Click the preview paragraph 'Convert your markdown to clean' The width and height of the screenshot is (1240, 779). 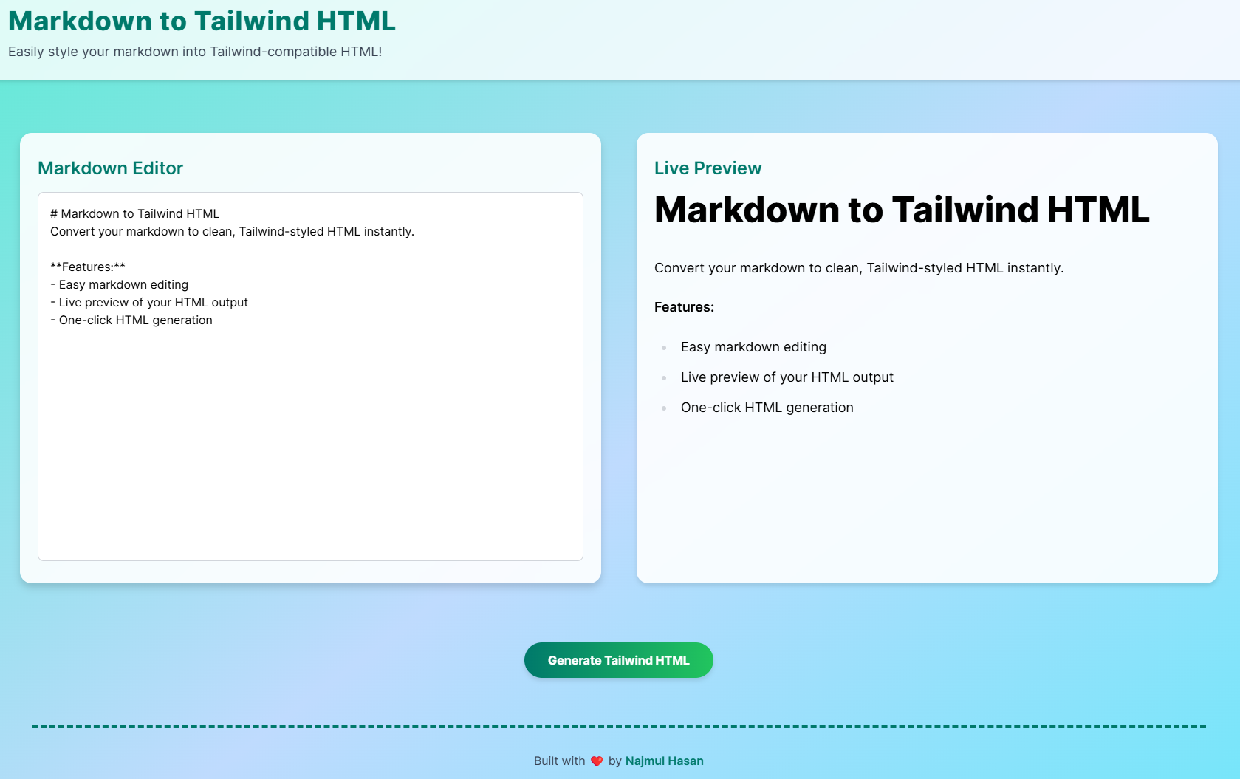859,268
